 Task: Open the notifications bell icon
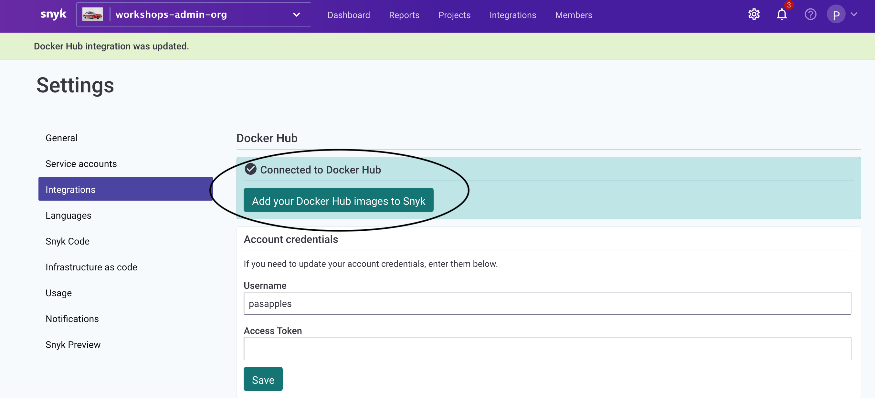pos(782,15)
